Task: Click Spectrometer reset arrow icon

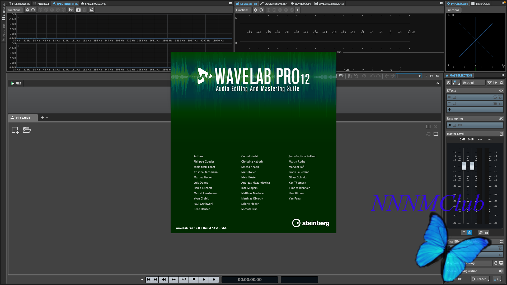Action: 33,10
